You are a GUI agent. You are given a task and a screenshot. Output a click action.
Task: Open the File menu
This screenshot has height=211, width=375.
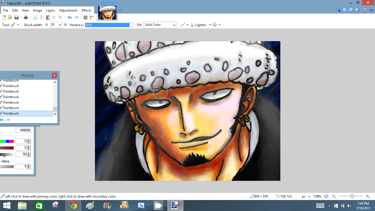point(6,10)
